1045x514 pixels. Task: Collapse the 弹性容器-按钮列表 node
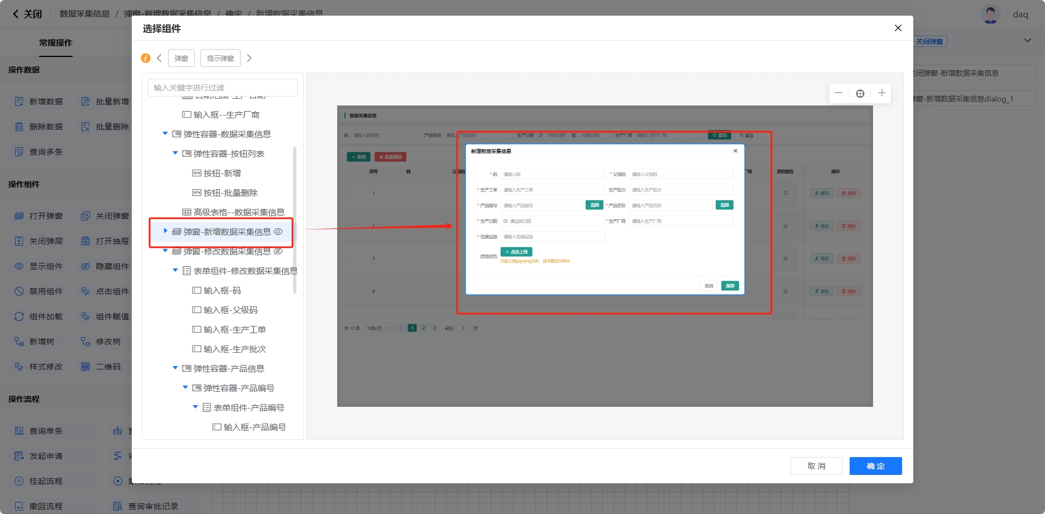175,153
